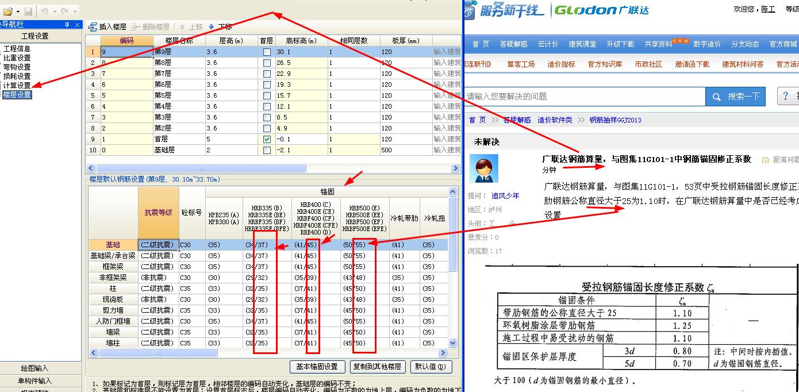Toggle 首层 checkbox for 第5层
Viewport: 799px width, 392px height.
(267, 95)
